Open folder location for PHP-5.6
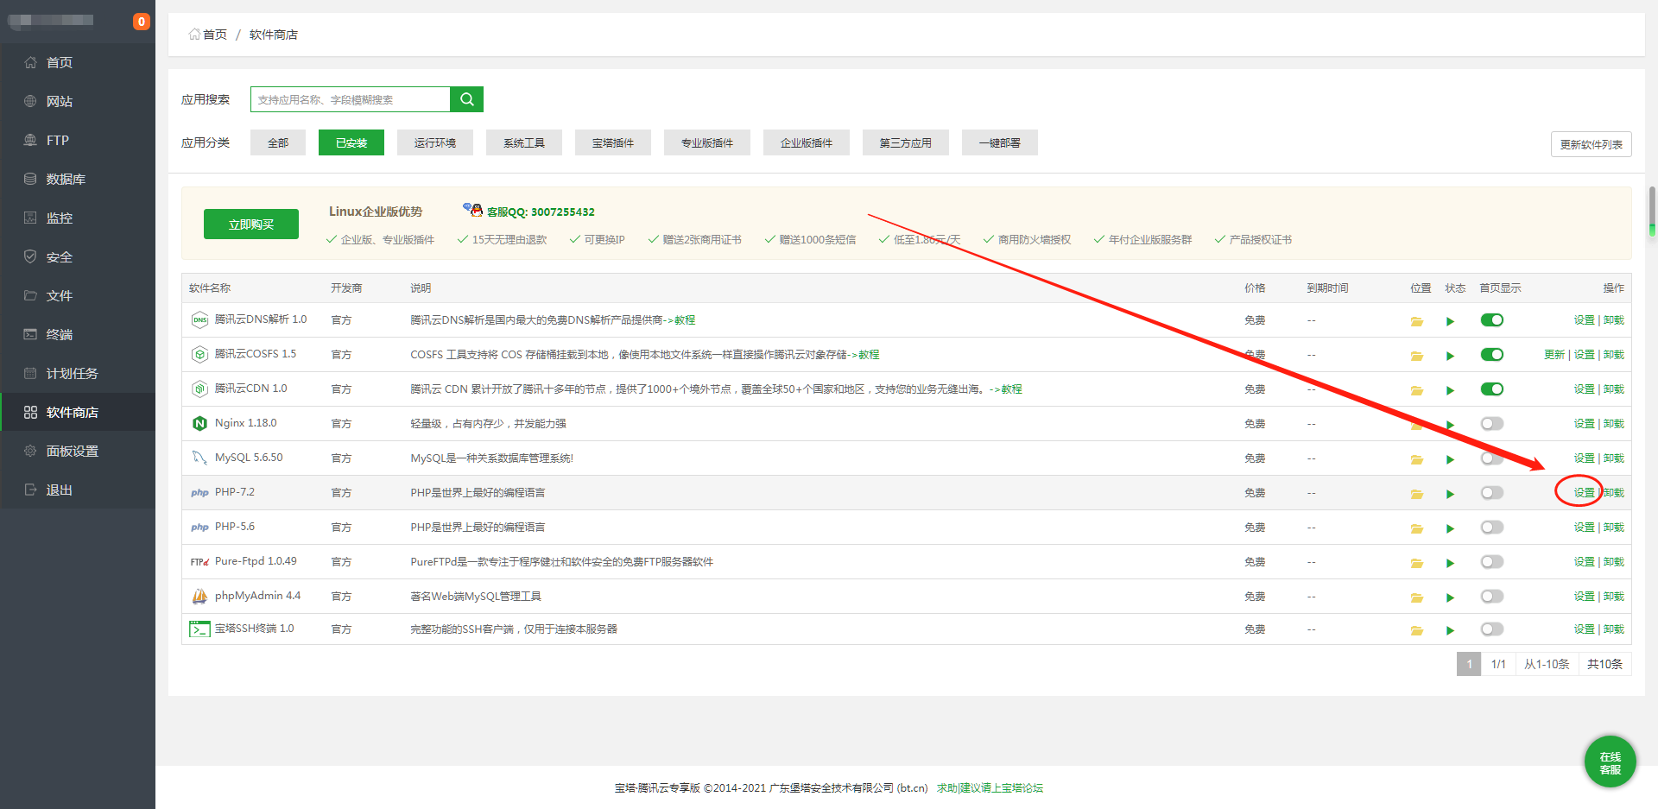This screenshot has width=1658, height=809. click(1417, 528)
